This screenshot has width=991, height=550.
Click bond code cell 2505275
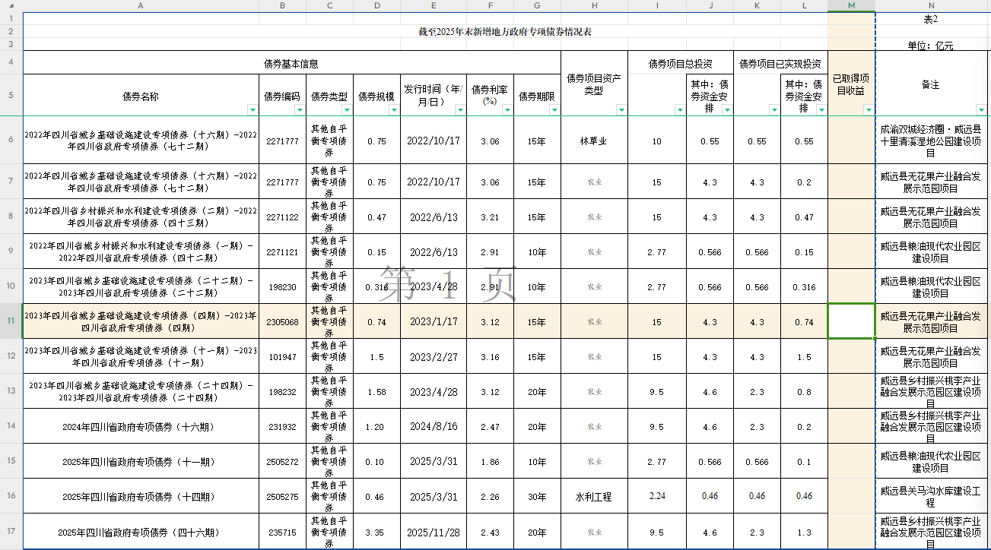(x=282, y=497)
